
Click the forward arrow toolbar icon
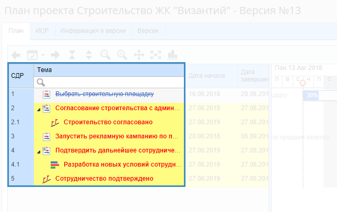[x=55, y=55]
